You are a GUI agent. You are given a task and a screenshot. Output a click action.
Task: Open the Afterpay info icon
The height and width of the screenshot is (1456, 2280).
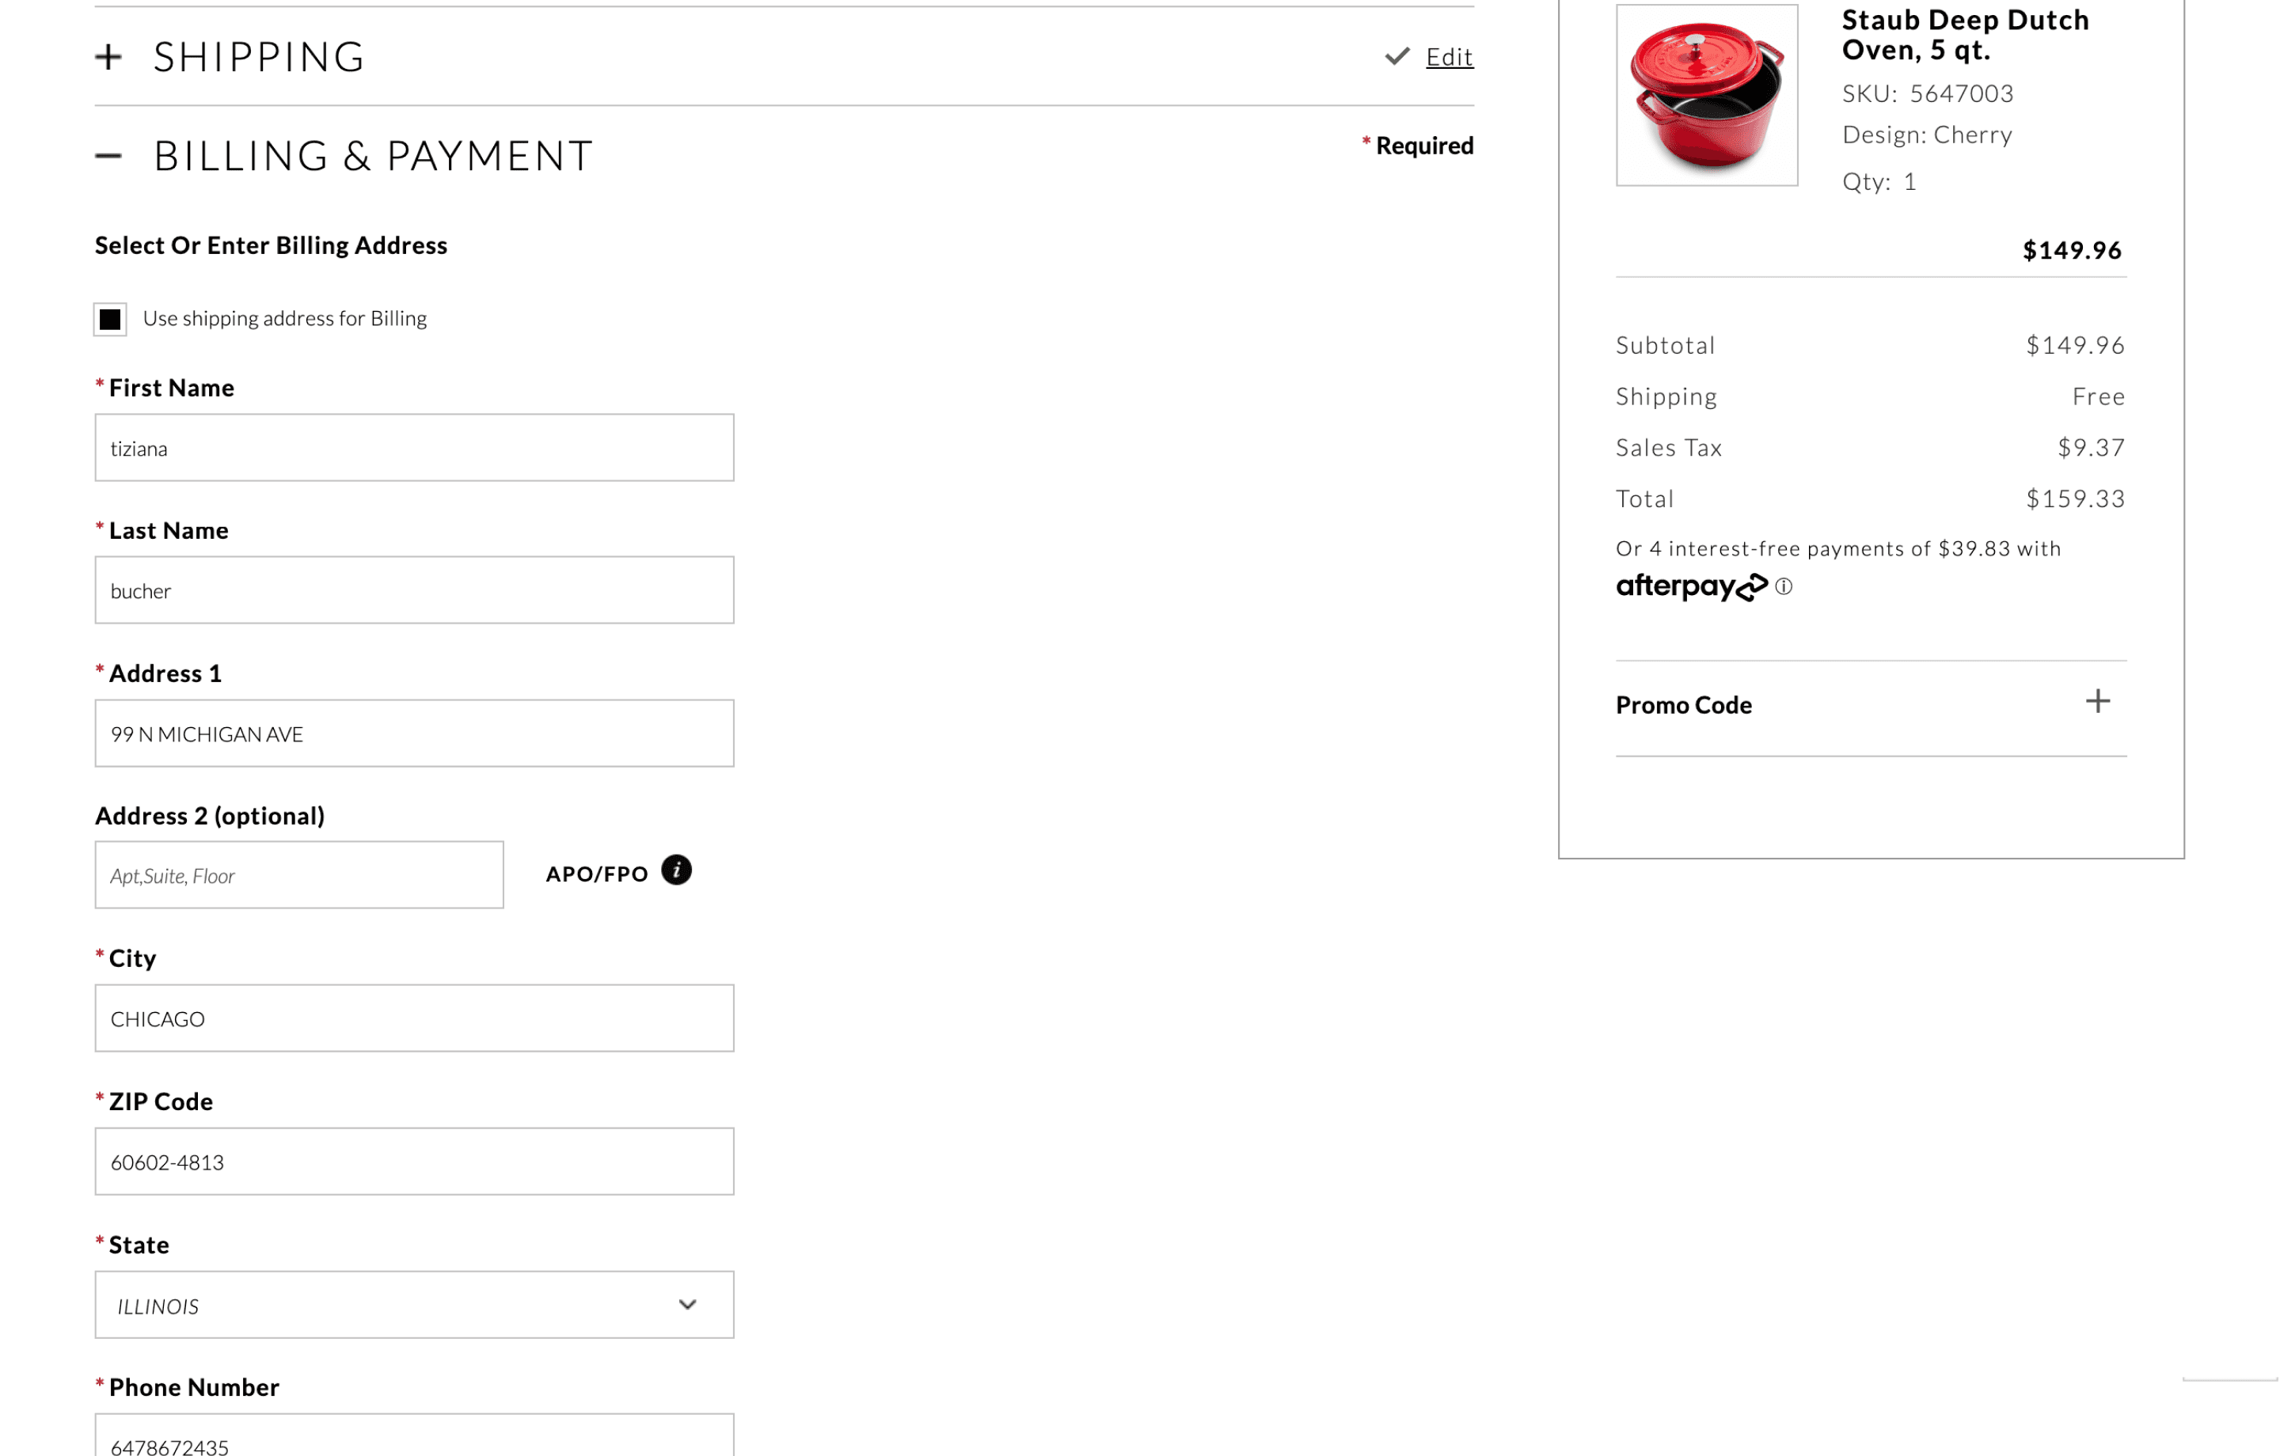(x=1784, y=587)
